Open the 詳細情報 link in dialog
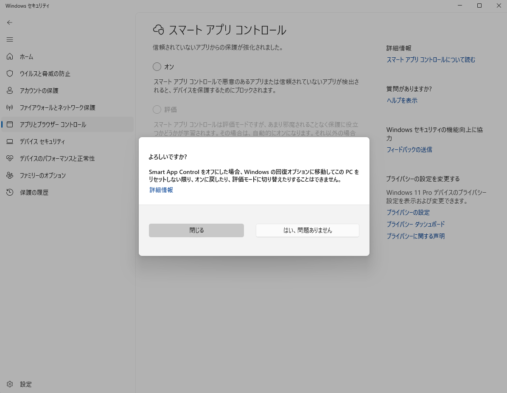The width and height of the screenshot is (507, 393). (x=161, y=190)
